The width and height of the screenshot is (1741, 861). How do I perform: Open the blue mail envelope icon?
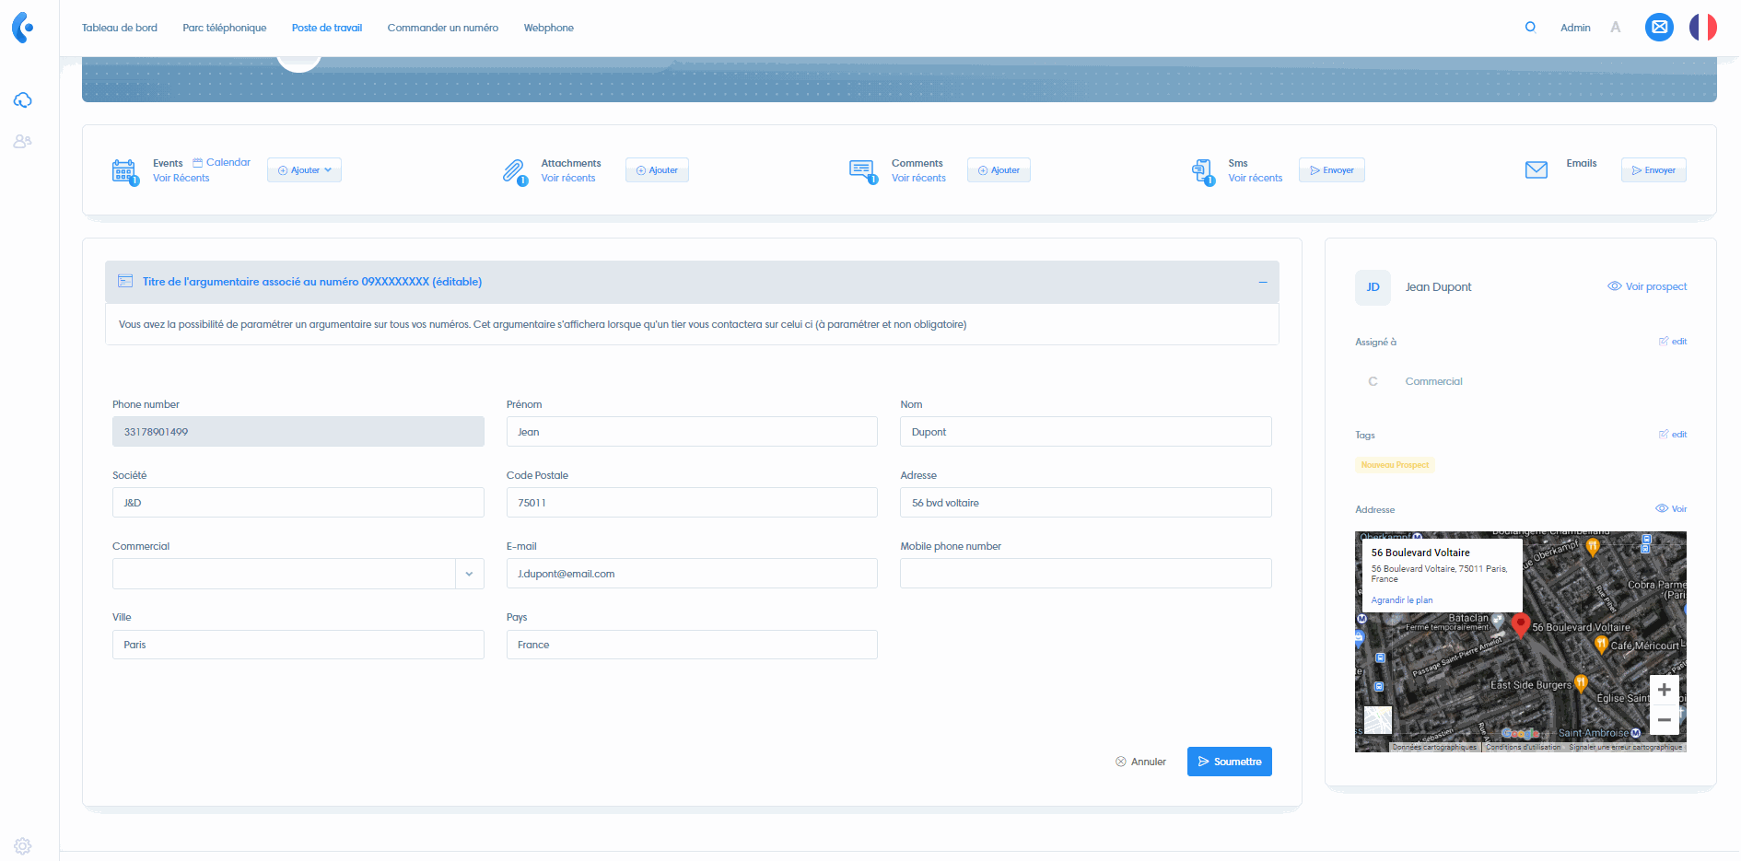click(x=1659, y=28)
